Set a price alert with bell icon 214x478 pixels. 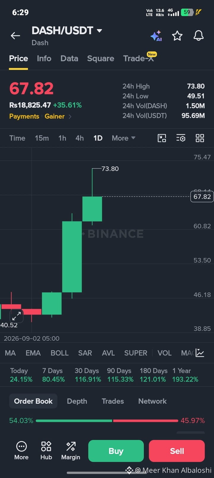click(199, 36)
